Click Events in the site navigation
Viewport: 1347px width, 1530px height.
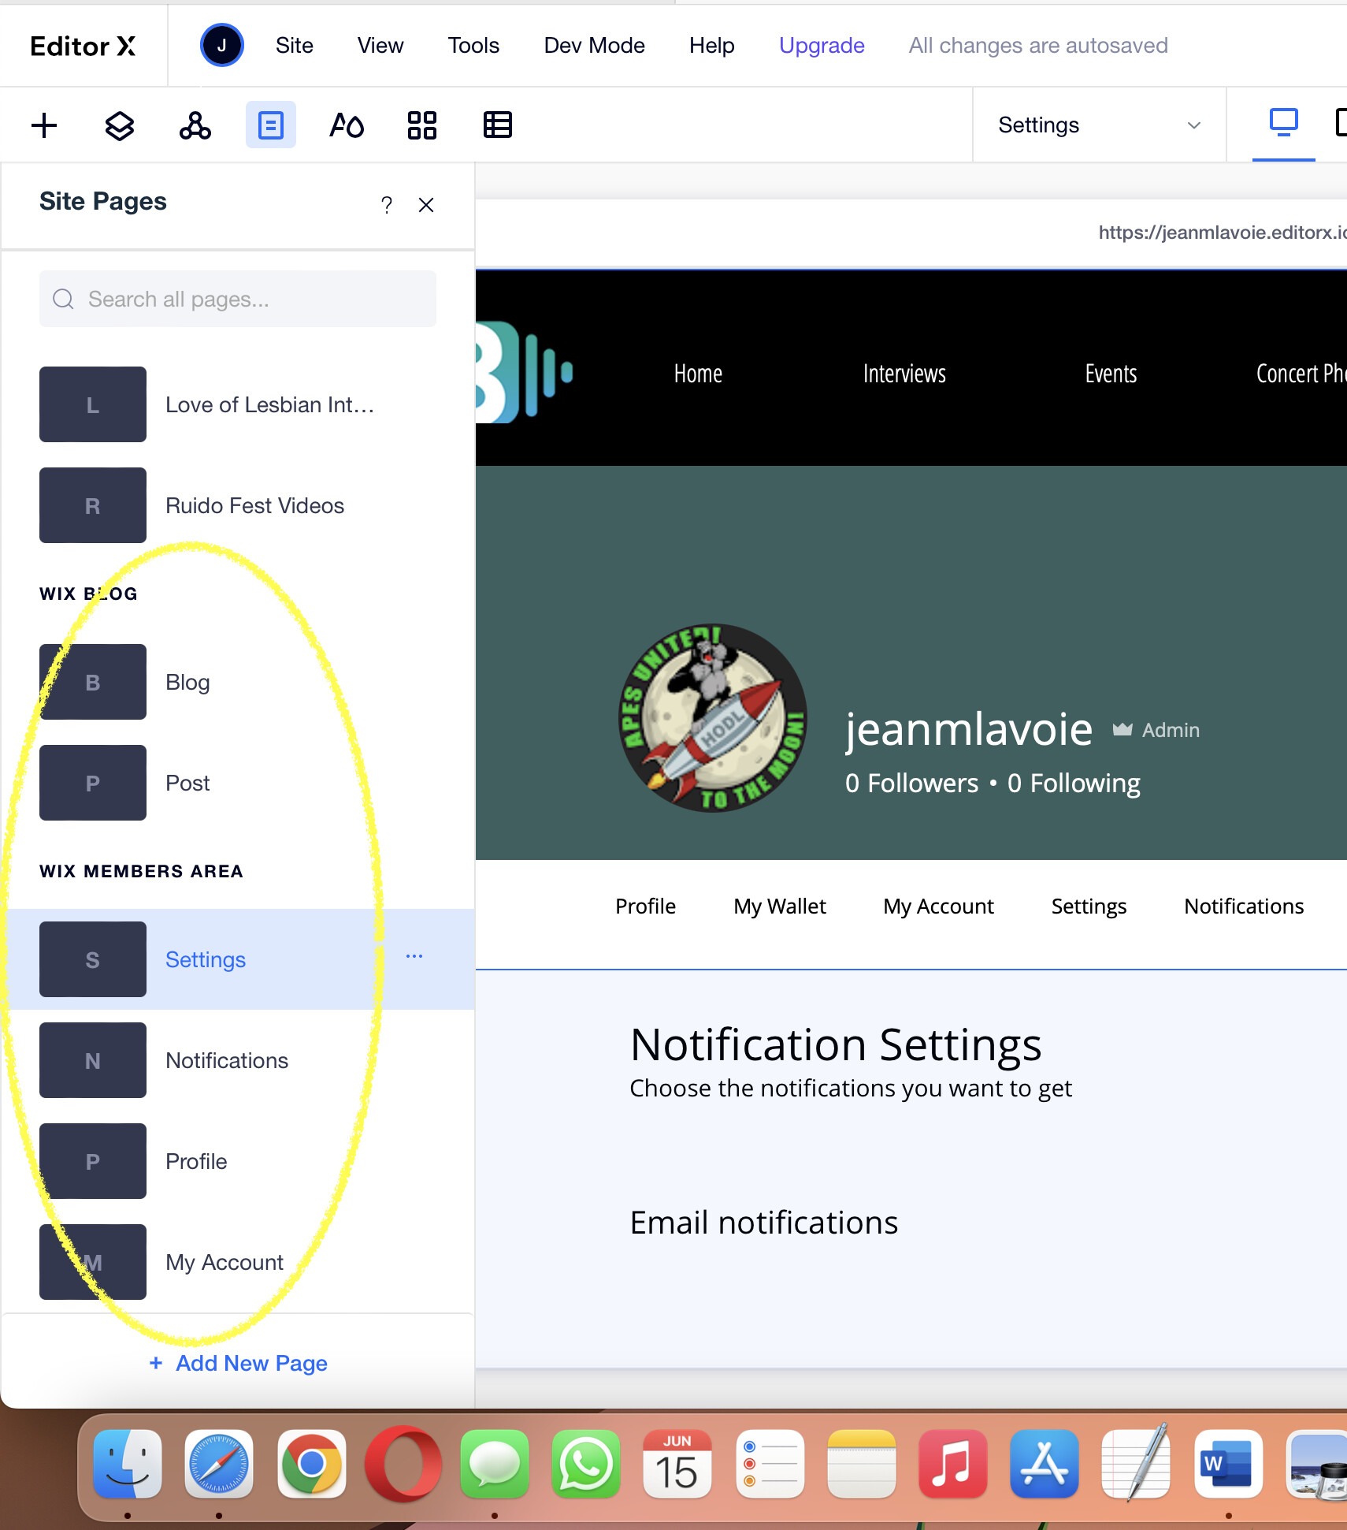[1111, 374]
